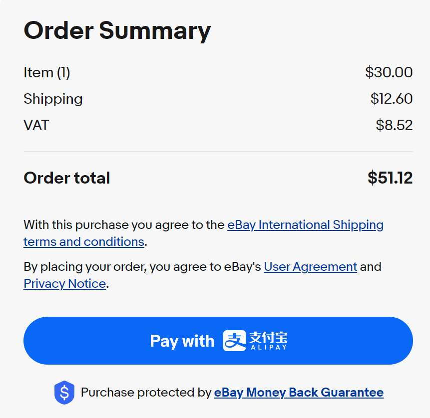Select the $51.12 order total amount
The height and width of the screenshot is (418, 430).
click(x=390, y=178)
